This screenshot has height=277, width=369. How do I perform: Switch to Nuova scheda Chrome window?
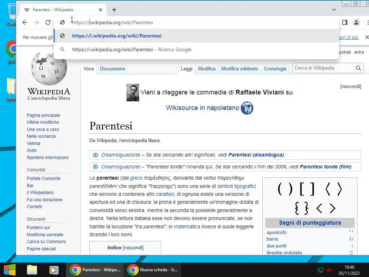tap(153, 270)
